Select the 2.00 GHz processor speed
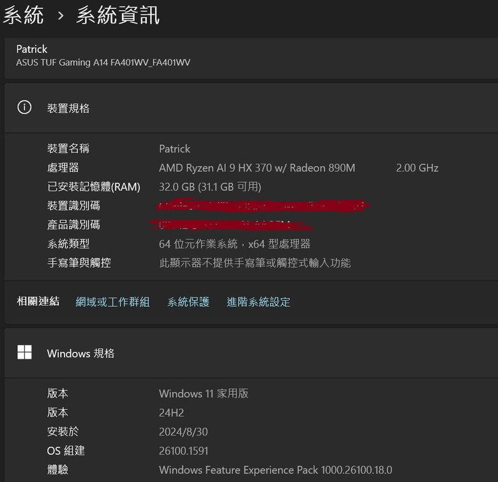The image size is (498, 482). [x=418, y=168]
